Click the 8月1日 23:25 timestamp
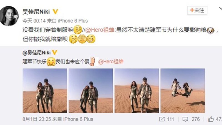222x125 pixels. pos(37,119)
